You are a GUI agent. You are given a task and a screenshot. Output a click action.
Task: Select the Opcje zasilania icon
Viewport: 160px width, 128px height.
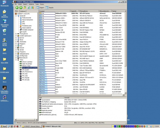[x=21, y=28]
